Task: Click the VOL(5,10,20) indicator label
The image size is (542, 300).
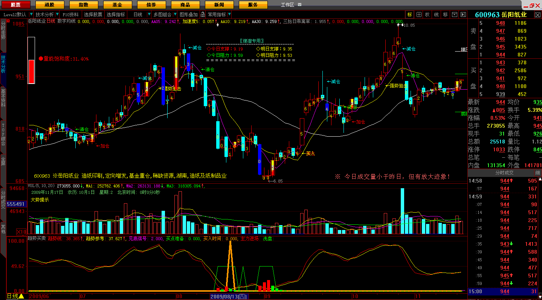Action: tap(41, 186)
